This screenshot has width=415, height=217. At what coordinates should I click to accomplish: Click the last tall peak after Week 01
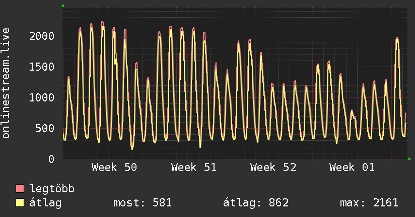pos(397,40)
